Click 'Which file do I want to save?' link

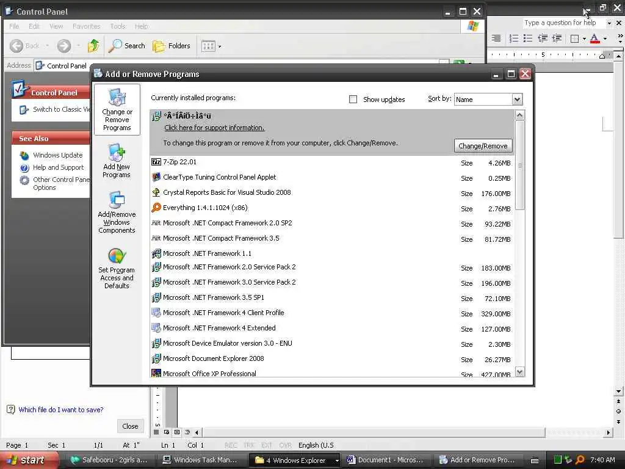point(61,410)
